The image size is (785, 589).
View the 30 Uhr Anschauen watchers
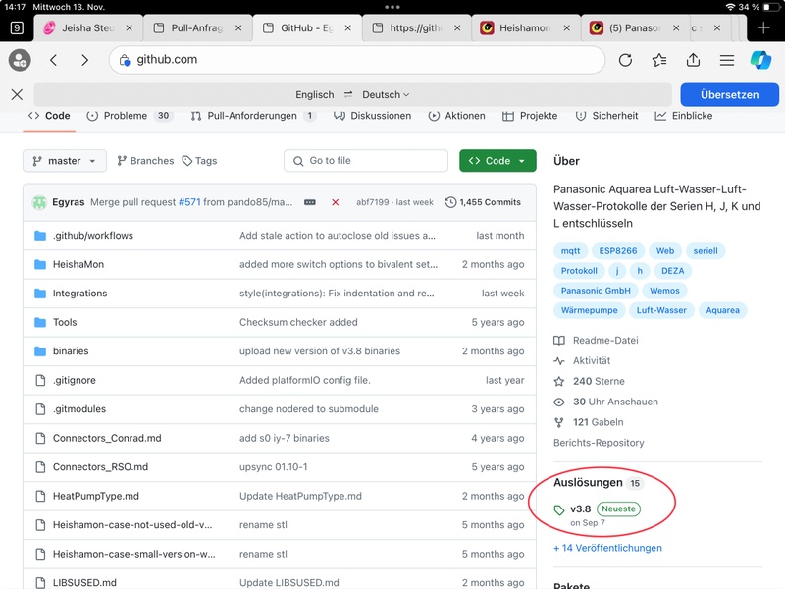tap(615, 402)
